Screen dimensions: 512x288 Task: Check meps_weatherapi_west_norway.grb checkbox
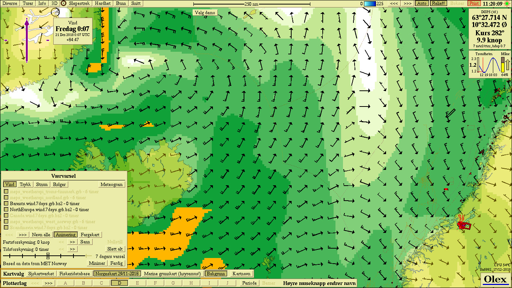tap(6, 222)
